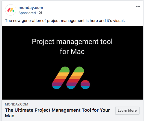Open the monday.com page name link
This screenshot has width=144, height=121.
click(31, 8)
